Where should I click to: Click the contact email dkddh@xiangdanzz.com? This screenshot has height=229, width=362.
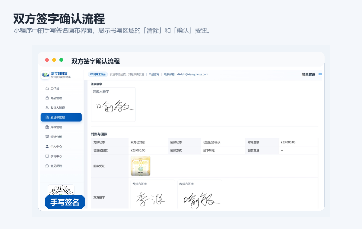[x=192, y=74]
